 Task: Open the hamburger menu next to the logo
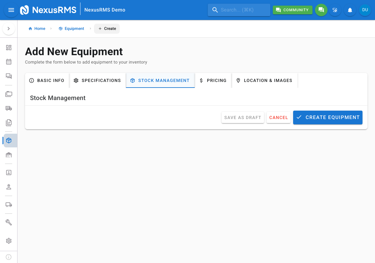[x=11, y=10]
